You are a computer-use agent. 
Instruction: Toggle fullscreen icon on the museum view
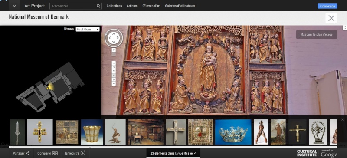click(344, 27)
